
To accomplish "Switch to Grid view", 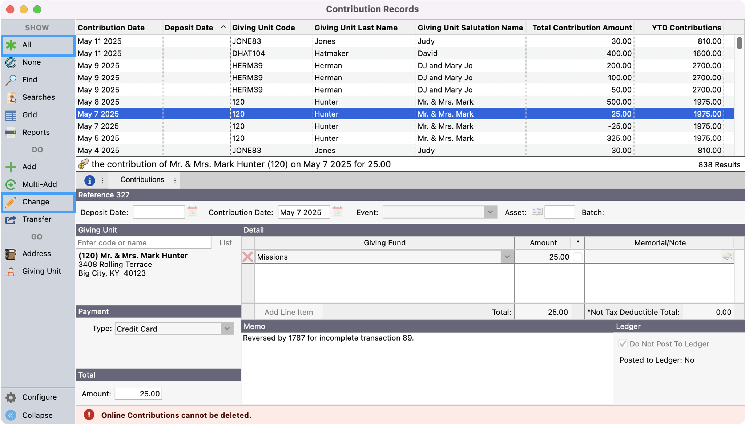I will click(29, 115).
